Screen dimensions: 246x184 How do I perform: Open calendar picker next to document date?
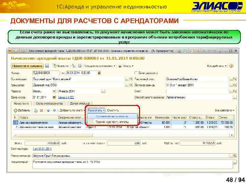[x=99, y=73]
